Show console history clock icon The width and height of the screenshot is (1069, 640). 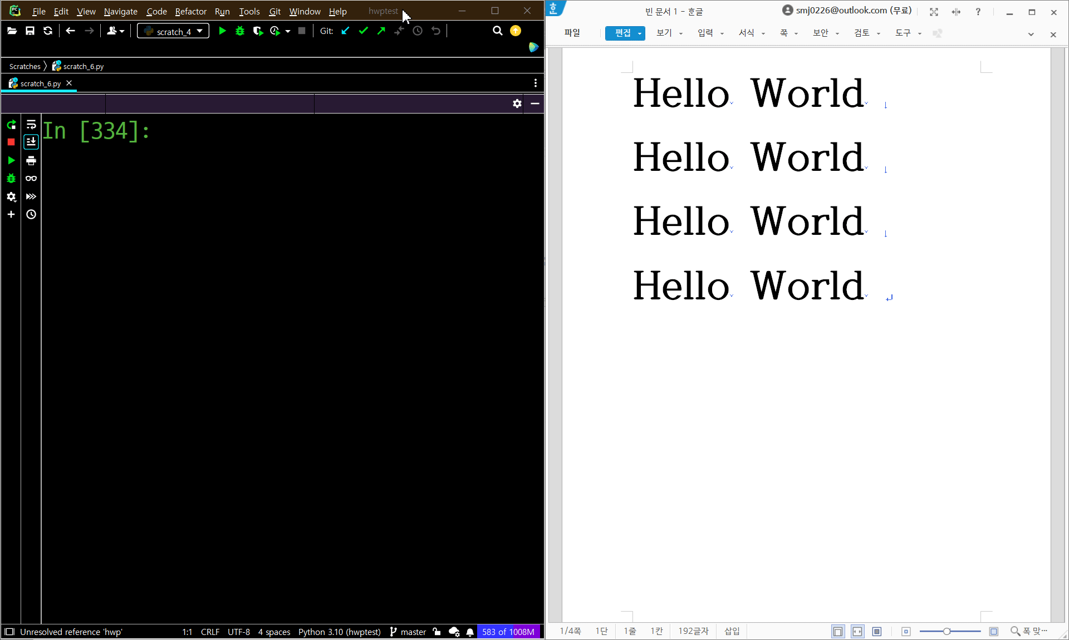[31, 215]
